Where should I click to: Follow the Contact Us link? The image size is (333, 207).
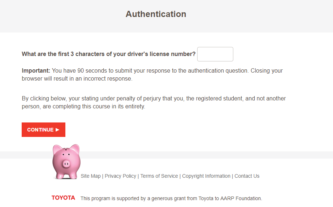click(247, 176)
